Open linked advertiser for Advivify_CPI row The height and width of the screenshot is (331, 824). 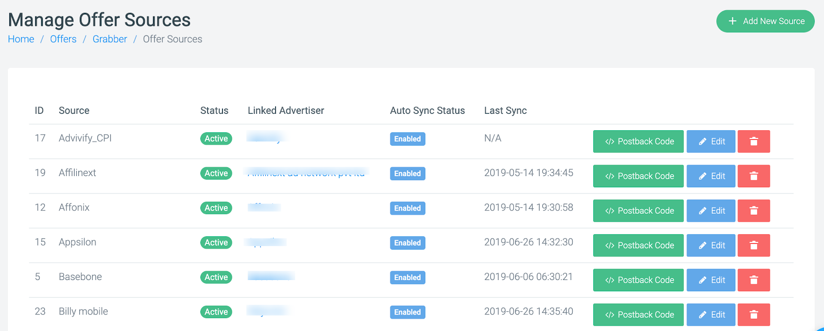click(266, 137)
